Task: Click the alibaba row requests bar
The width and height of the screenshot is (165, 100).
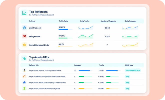Action: click(85, 76)
